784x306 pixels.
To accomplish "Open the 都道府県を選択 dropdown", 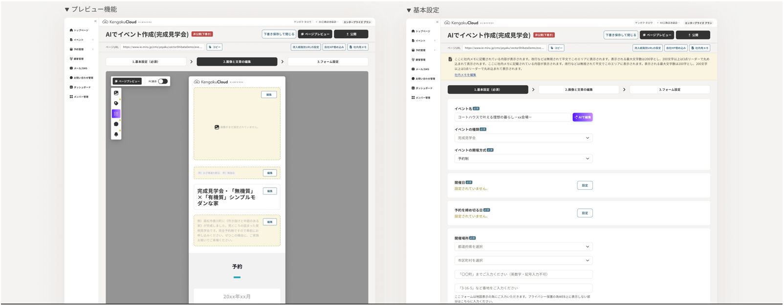I will coord(523,247).
